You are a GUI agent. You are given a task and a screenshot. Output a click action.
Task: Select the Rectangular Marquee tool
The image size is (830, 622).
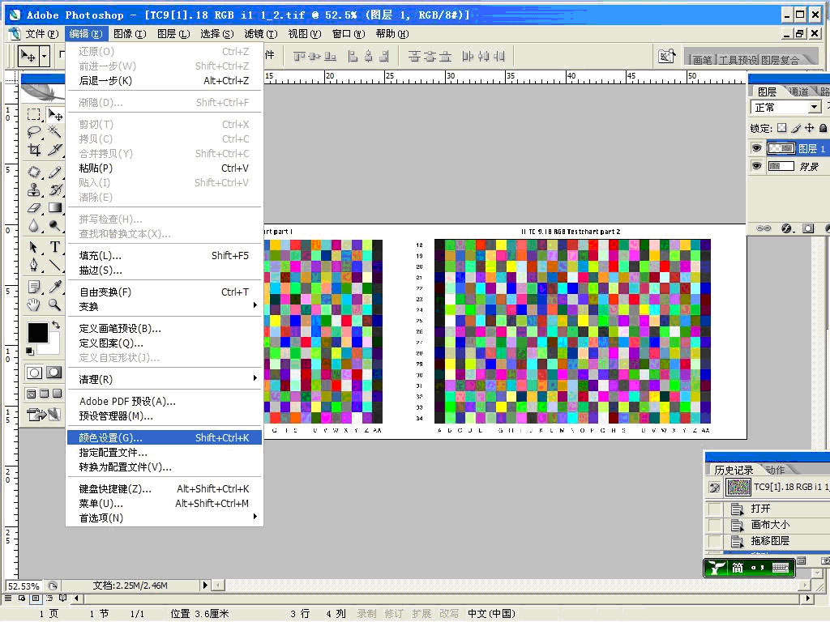click(x=34, y=114)
